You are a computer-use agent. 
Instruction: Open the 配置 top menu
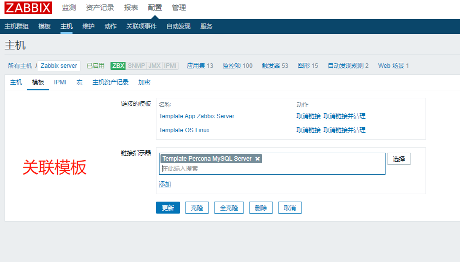pyautogui.click(x=155, y=7)
